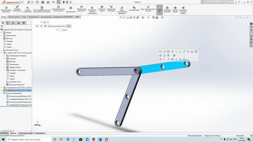Select Линейный массив компонентов tool
The image size is (253, 142).
58,9
